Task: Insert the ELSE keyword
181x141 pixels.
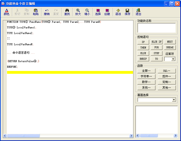Action: click(143, 53)
